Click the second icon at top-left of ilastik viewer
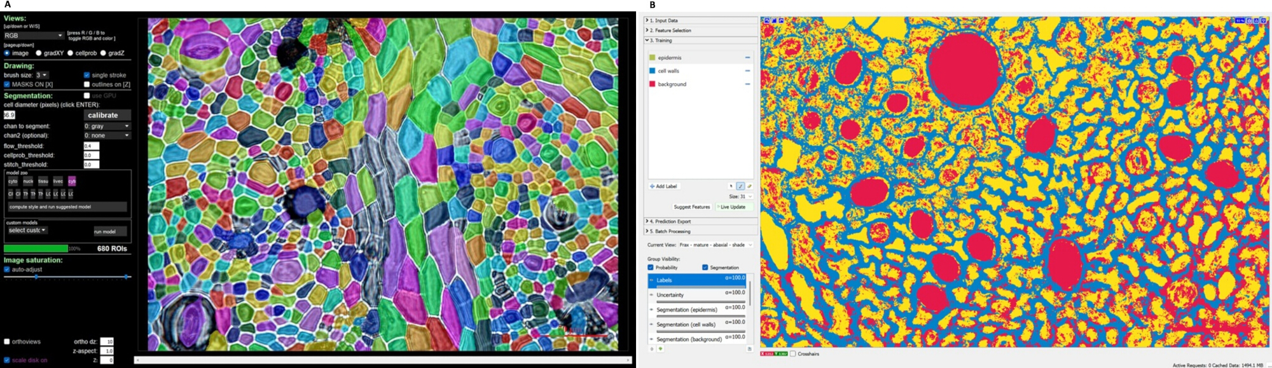This screenshot has height=368, width=1272. pos(774,21)
